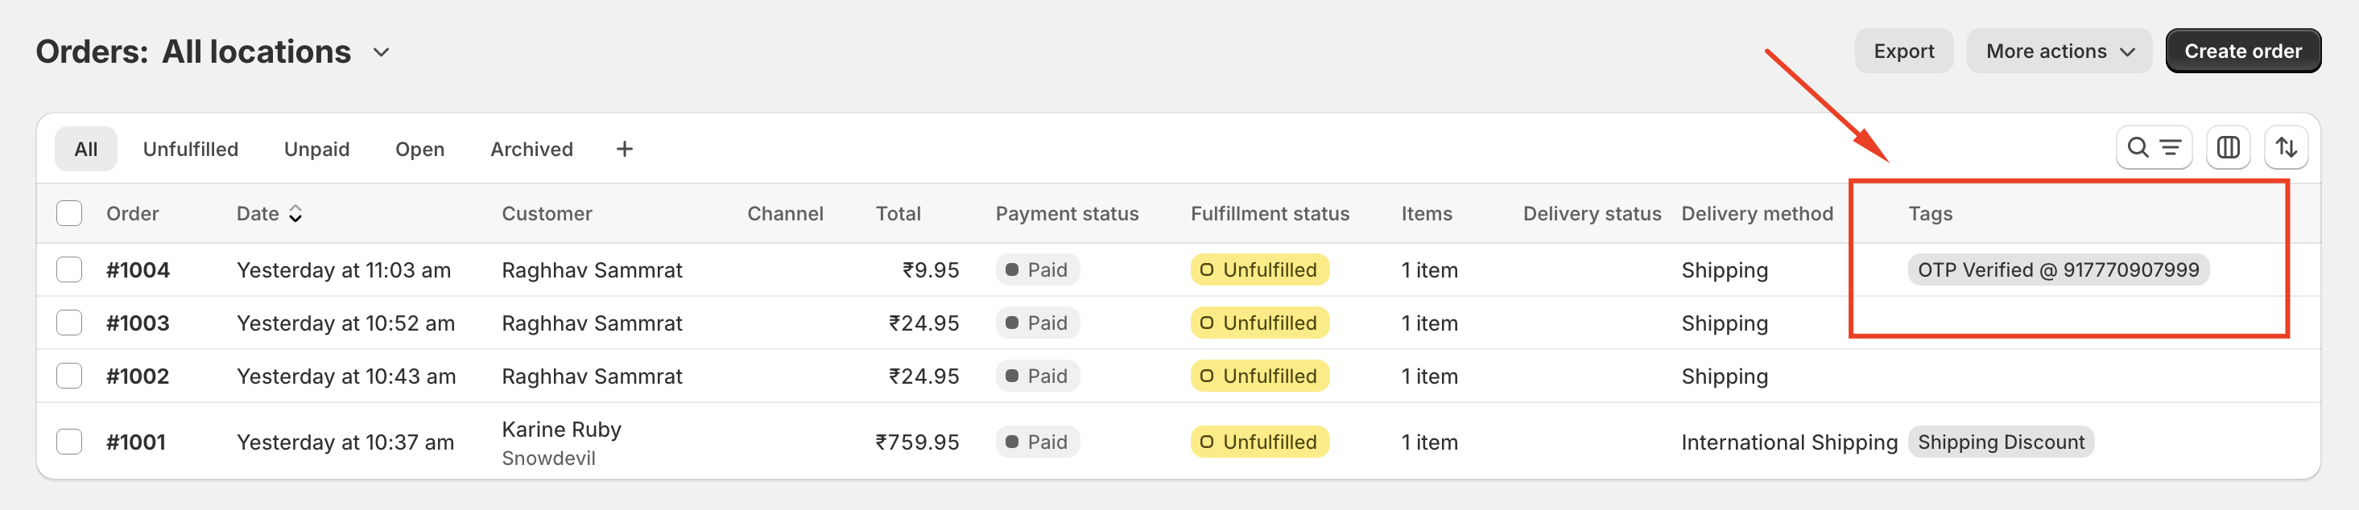
Task: Click the Channel column header
Action: click(785, 213)
